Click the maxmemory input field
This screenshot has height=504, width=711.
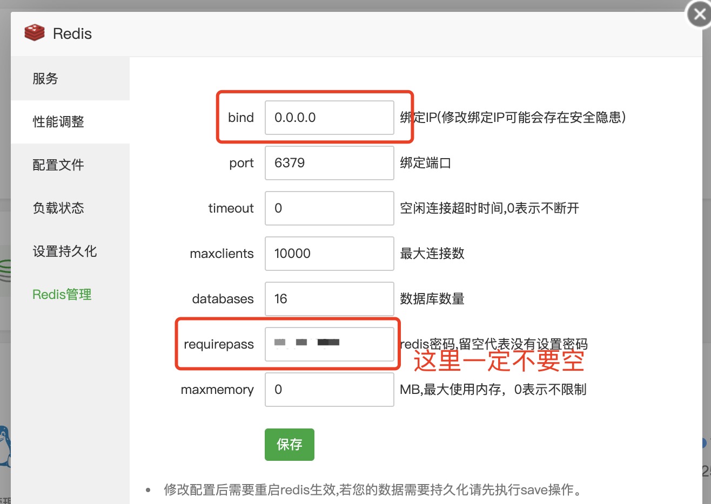pyautogui.click(x=330, y=390)
